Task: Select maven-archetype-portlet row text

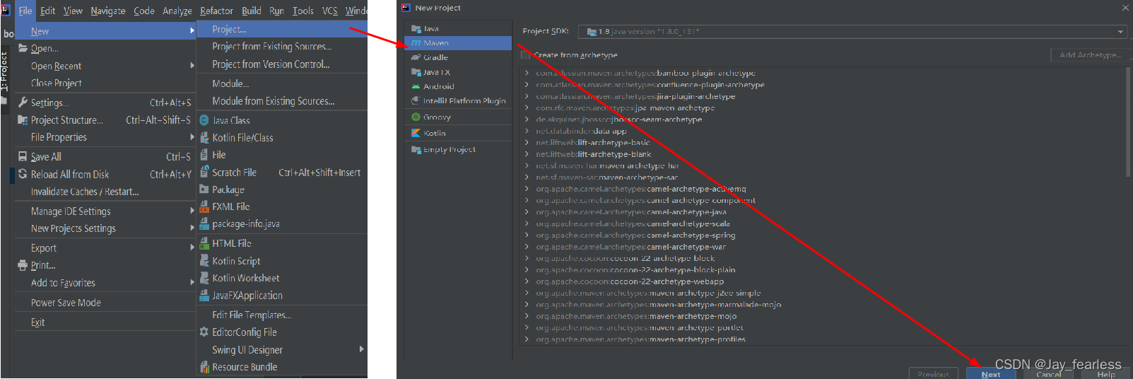Action: coord(640,328)
